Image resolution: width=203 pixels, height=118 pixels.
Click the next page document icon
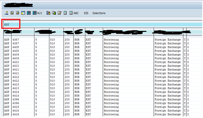coord(18,13)
